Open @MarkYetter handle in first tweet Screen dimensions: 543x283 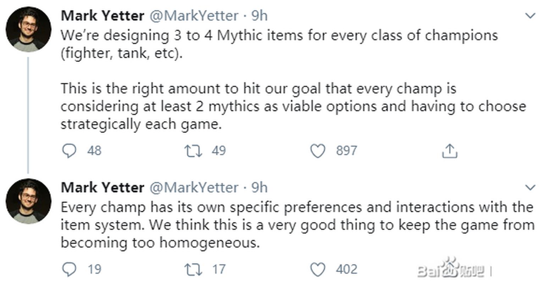point(194,16)
